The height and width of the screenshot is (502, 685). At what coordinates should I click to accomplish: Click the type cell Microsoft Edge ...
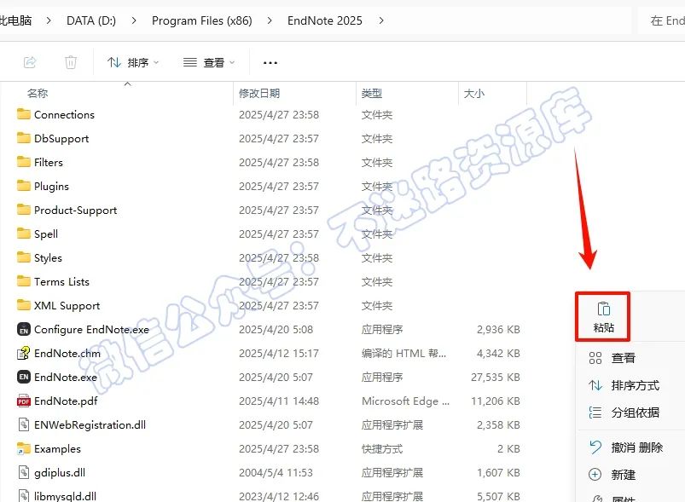[405, 401]
